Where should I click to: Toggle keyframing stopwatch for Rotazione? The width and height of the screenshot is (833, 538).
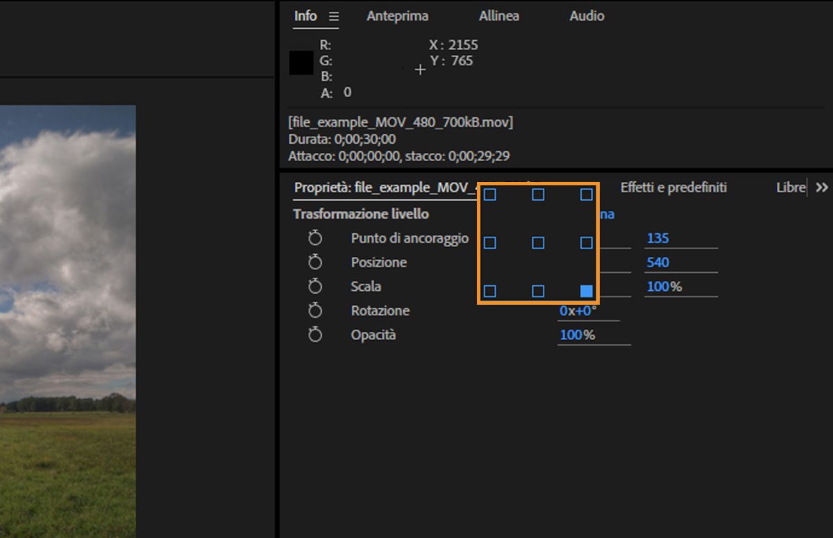pos(315,311)
